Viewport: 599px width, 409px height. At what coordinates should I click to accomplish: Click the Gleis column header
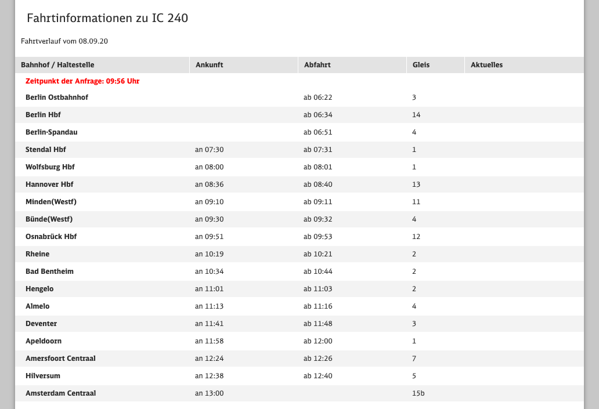point(421,65)
